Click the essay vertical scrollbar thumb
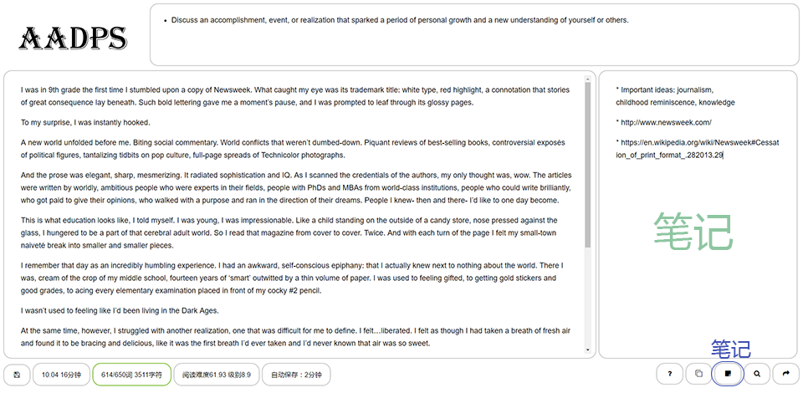The width and height of the screenshot is (803, 393). [587, 164]
